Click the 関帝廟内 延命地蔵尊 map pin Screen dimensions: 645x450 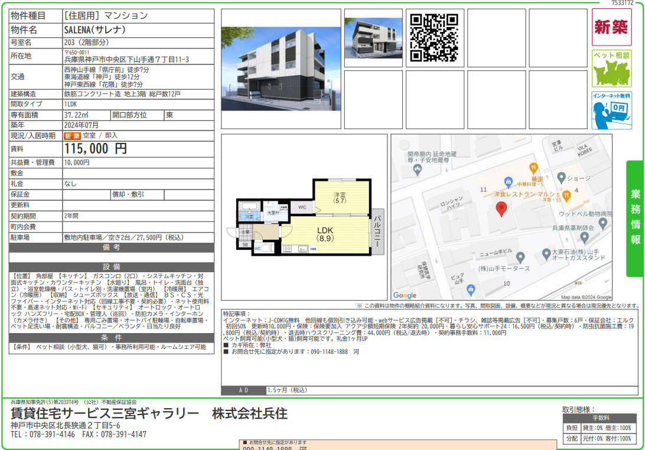click(x=418, y=169)
